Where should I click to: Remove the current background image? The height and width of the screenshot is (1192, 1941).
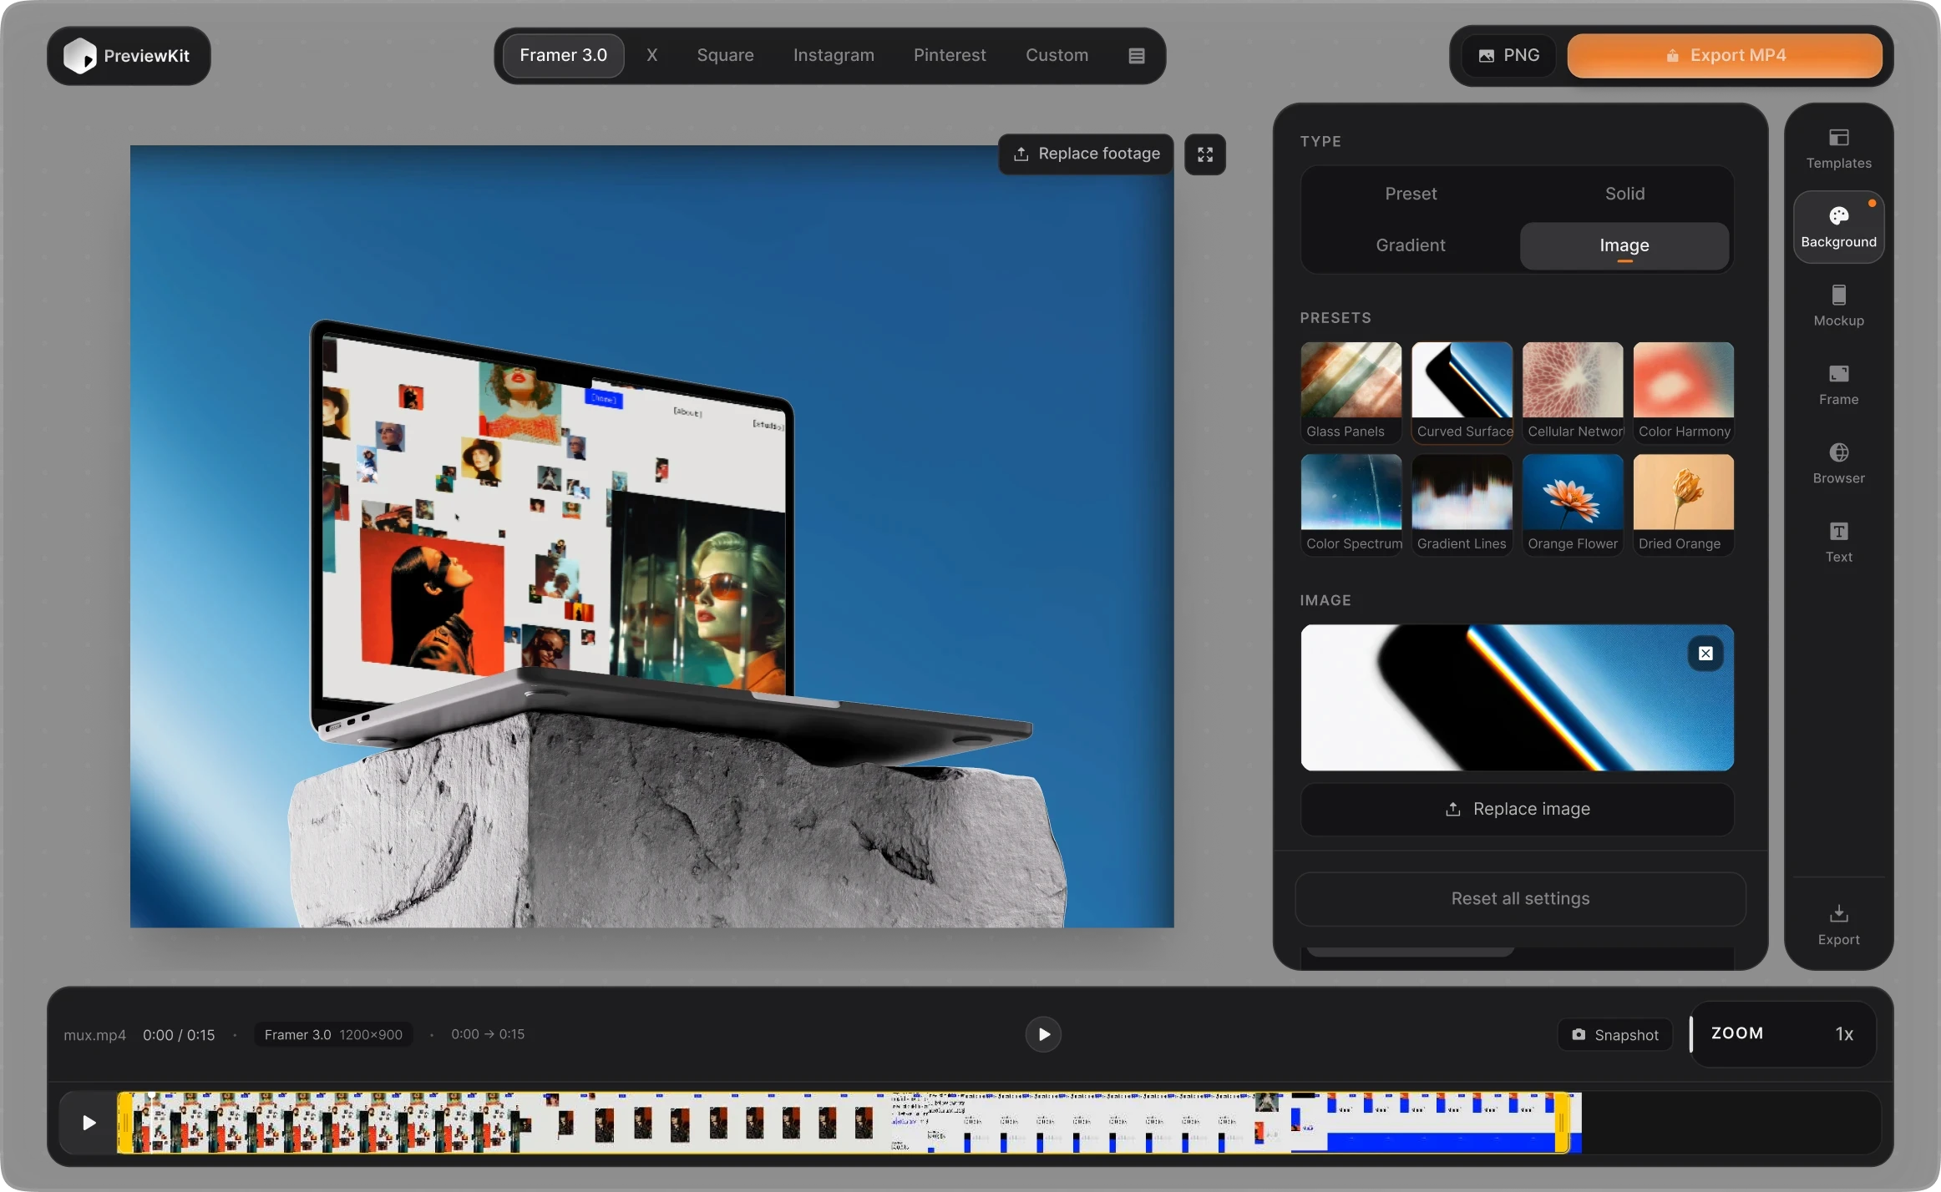point(1705,654)
